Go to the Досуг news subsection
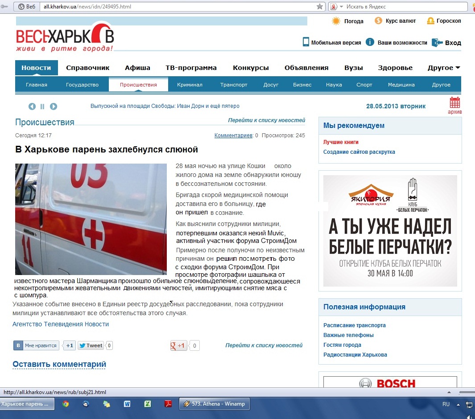 click(271, 85)
